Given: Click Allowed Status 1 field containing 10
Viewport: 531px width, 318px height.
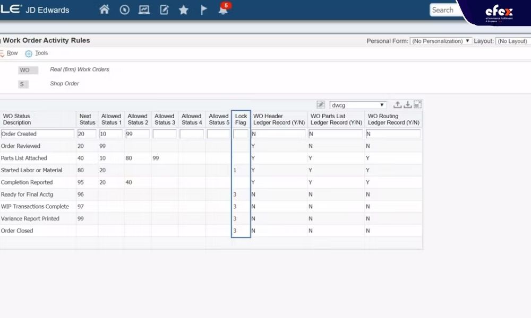Looking at the screenshot, I should 111,134.
